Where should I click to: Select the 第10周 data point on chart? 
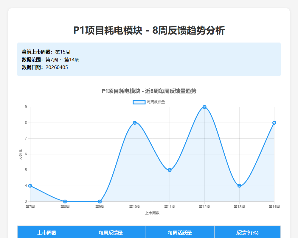pos(135,123)
